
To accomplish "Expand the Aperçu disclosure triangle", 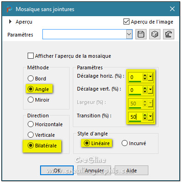I will [x=10, y=22].
